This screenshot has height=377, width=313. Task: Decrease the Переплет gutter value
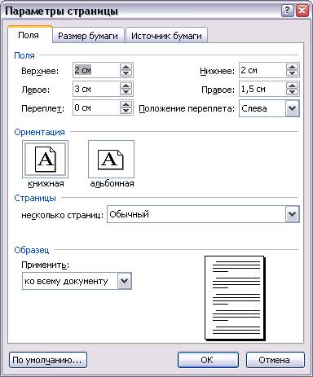(x=126, y=111)
